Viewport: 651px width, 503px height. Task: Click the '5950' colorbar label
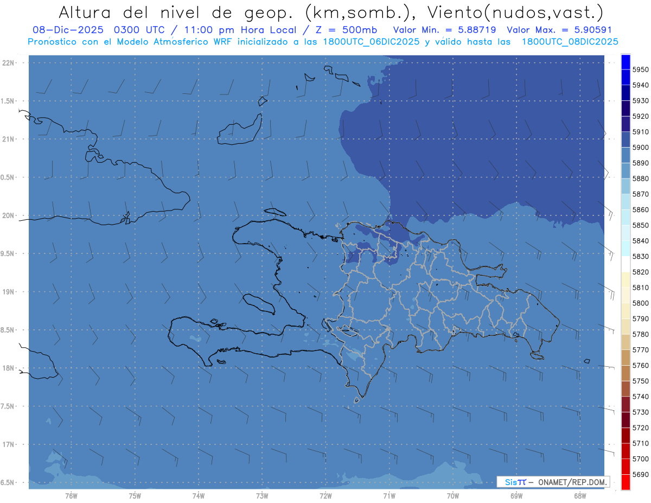point(640,69)
